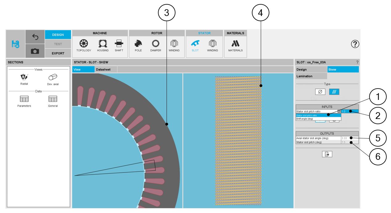Viewport: 391px width, 213px height.
Task: Click the help question mark button
Action: [355, 44]
